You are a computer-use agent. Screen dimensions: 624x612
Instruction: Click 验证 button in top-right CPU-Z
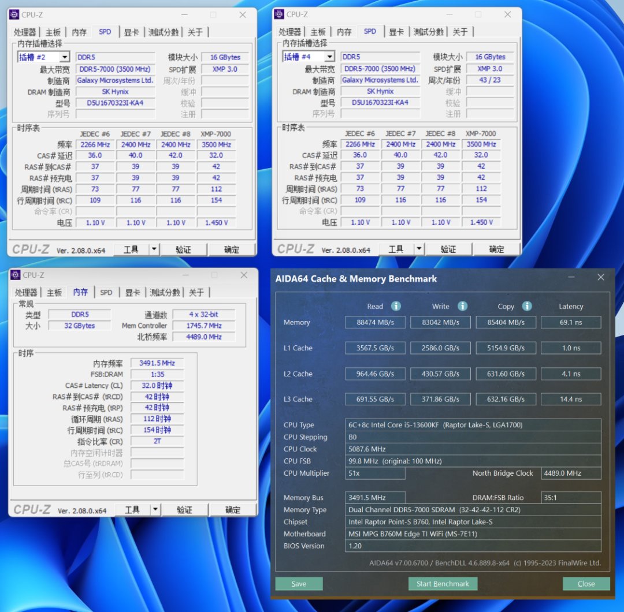point(448,249)
